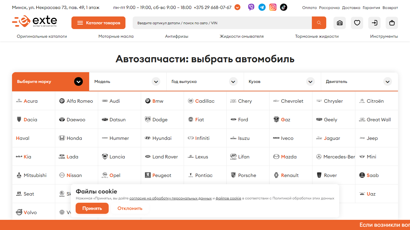Open Антифризы category
This screenshot has height=230, width=410.
pyautogui.click(x=176, y=37)
